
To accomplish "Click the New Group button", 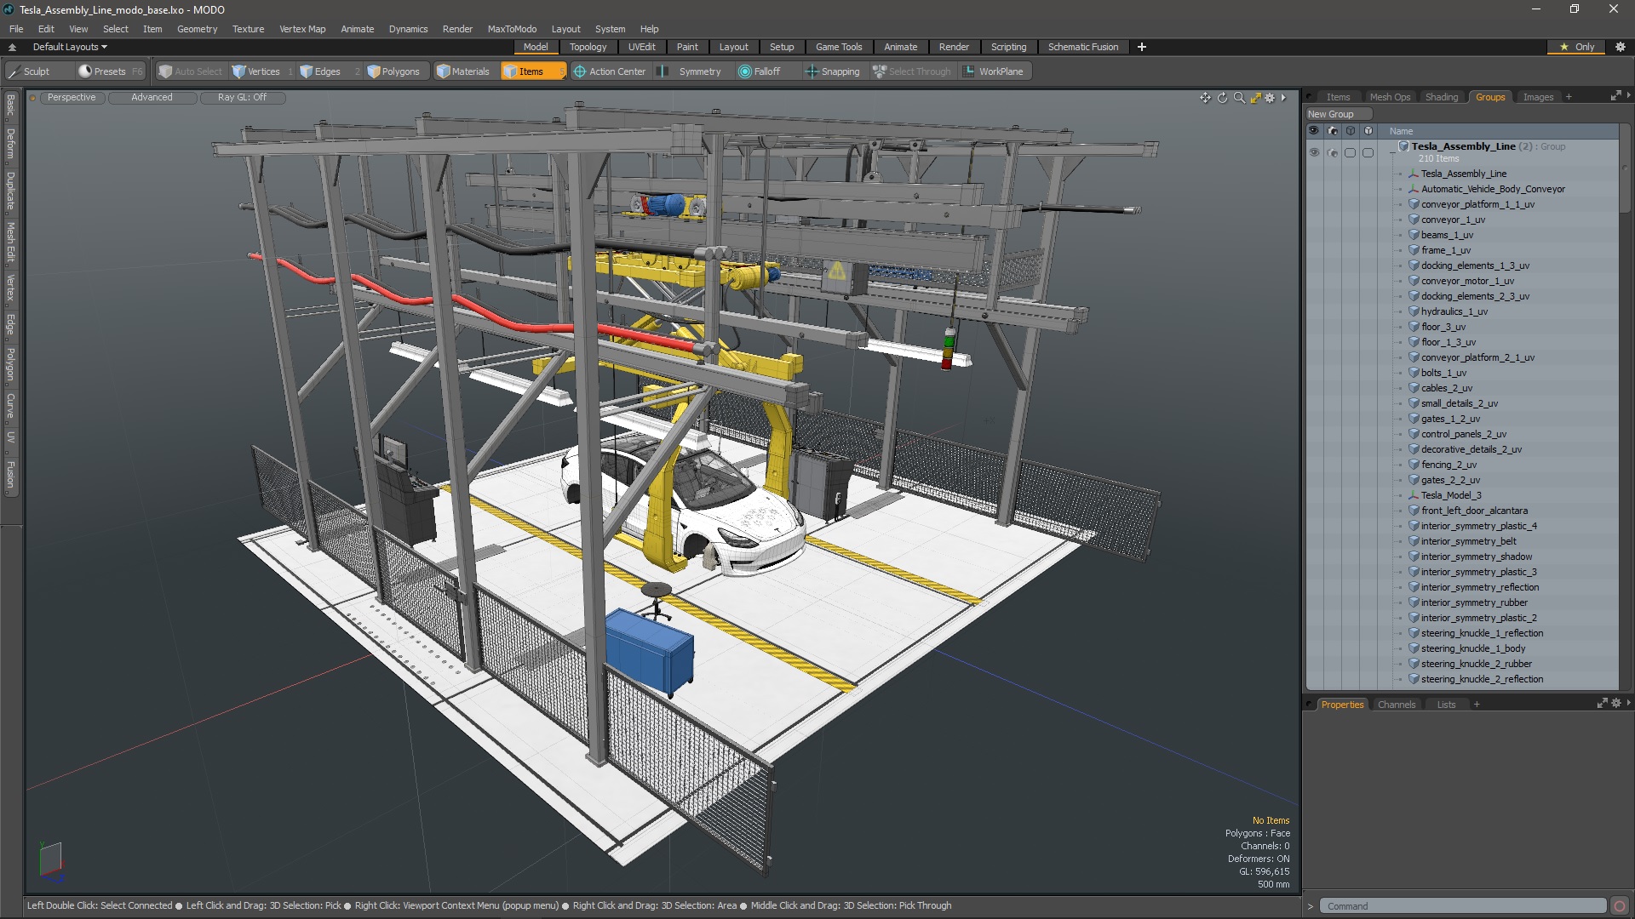I will 1338,114.
